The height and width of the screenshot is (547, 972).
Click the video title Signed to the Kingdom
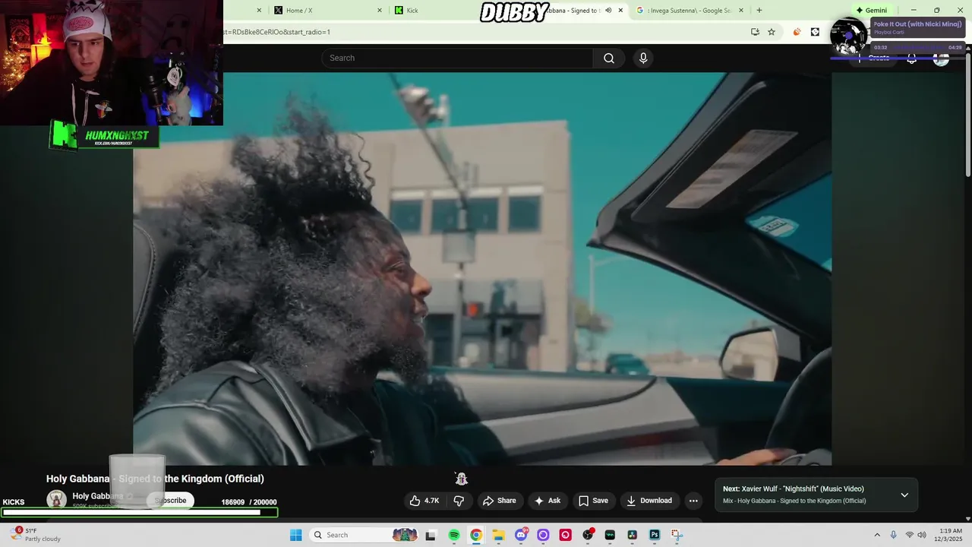coord(155,479)
